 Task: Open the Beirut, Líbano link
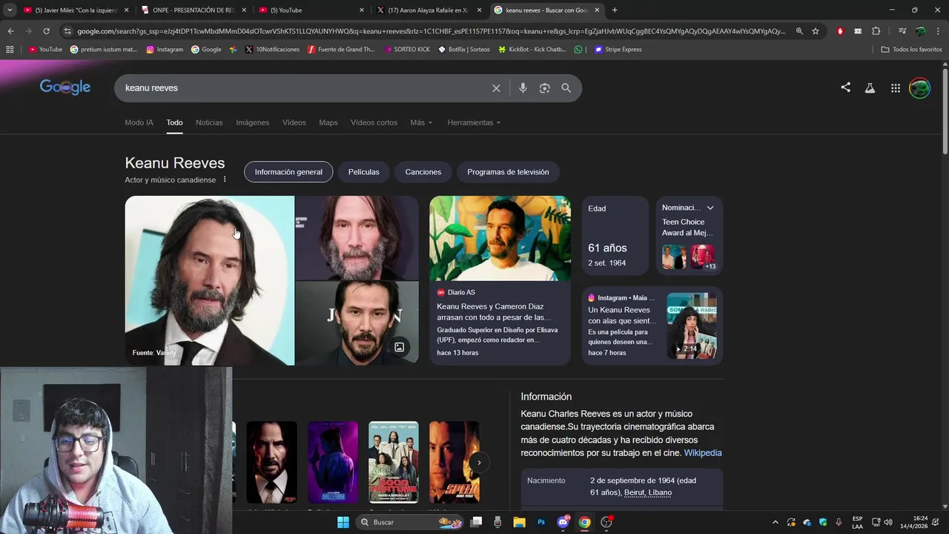pyautogui.click(x=648, y=492)
